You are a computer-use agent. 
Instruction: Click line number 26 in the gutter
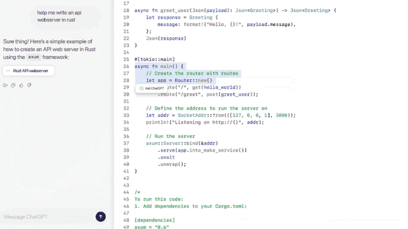(126, 66)
